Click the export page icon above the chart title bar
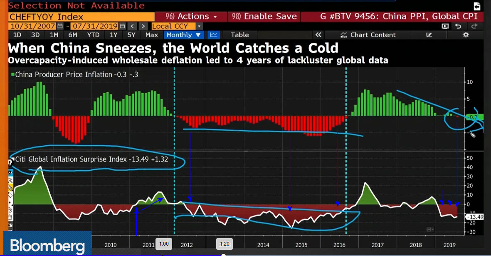Viewport: 491px width, 256px height. point(477,6)
